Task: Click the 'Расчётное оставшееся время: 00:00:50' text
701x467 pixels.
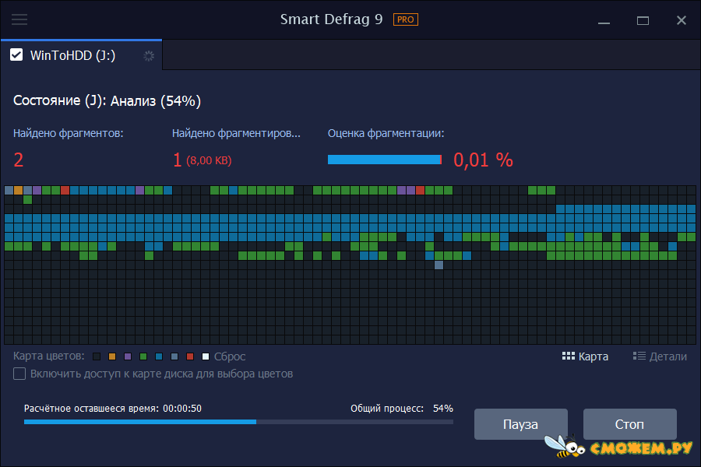Action: (x=113, y=409)
